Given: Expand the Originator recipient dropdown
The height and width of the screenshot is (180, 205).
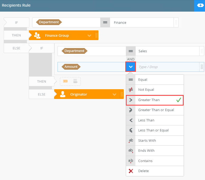Looking at the screenshot, I should (115, 94).
